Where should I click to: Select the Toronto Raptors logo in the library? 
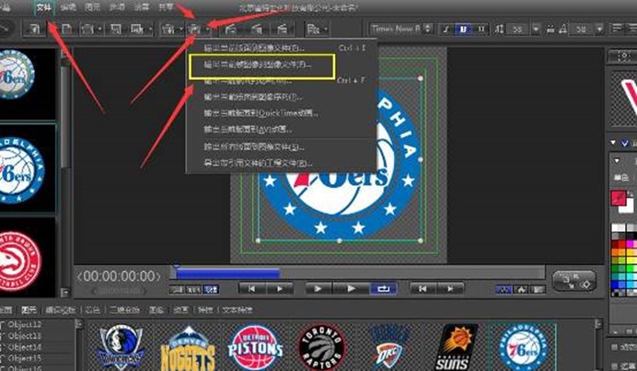click(322, 347)
